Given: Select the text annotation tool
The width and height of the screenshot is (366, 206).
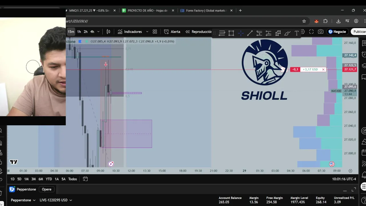Looking at the screenshot, I should 297,33.
